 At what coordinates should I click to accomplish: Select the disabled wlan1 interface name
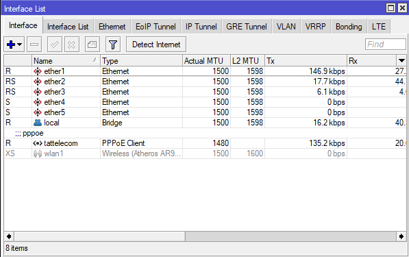53,154
